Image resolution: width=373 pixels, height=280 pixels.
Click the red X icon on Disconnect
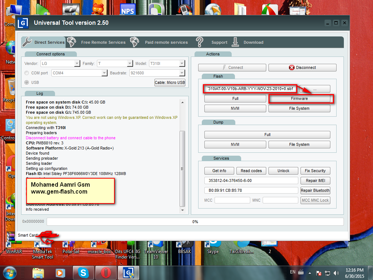[292, 67]
